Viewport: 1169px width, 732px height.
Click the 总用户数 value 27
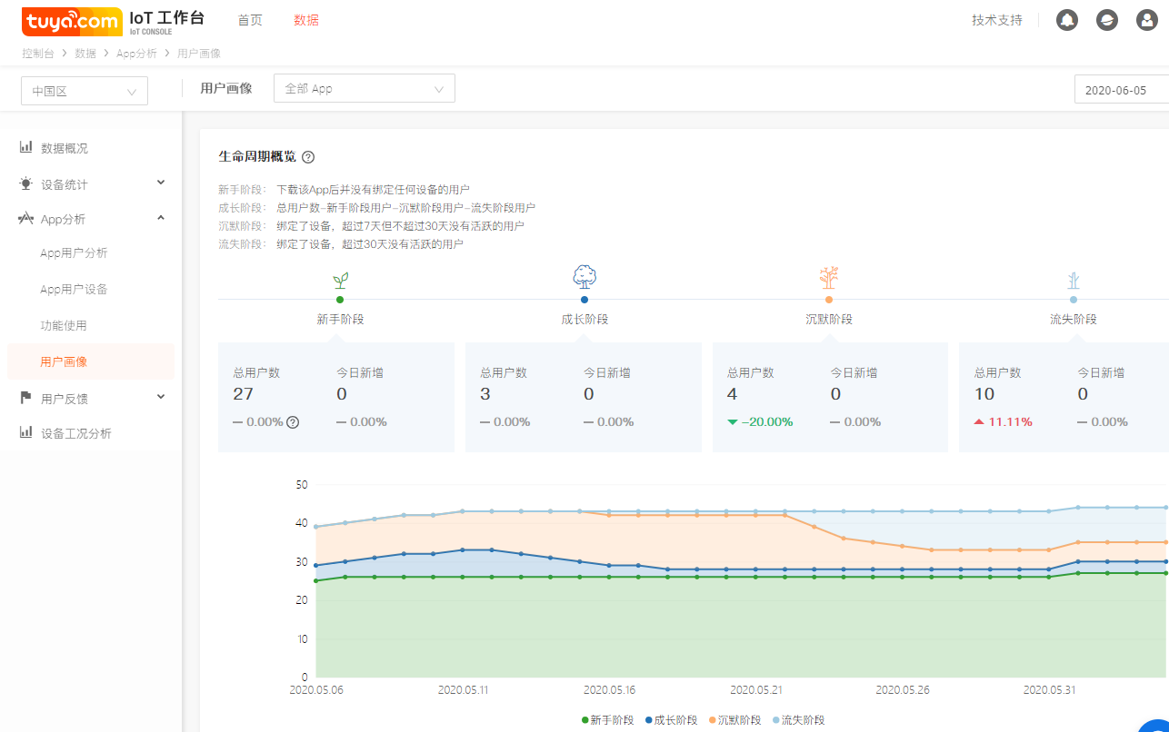[243, 394]
